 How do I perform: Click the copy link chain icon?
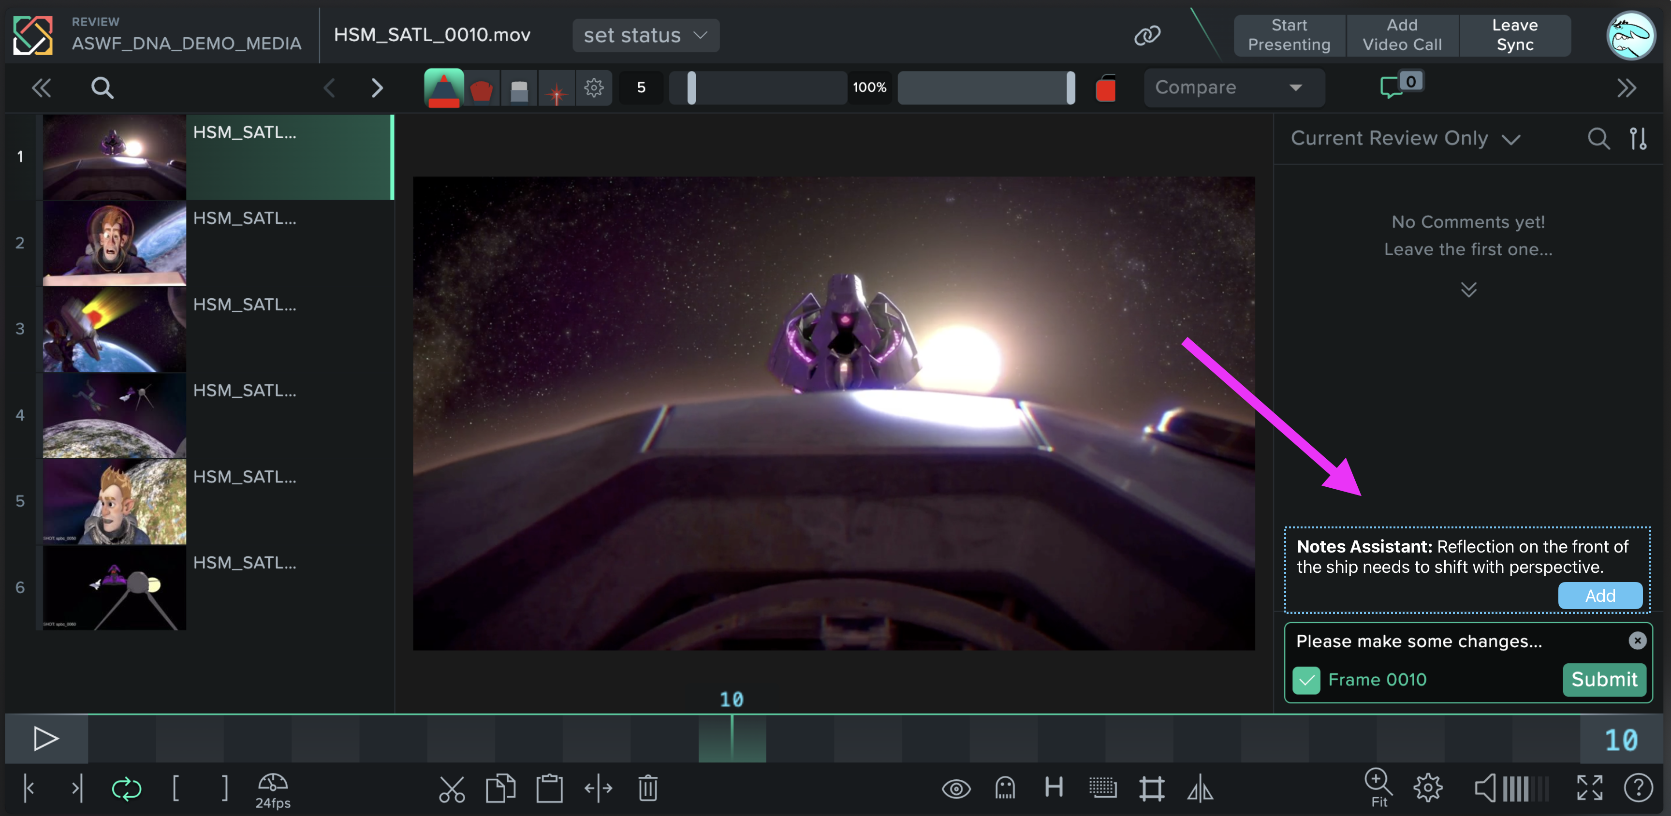click(1147, 35)
